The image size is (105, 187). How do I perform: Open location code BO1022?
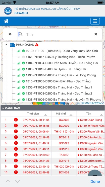64,143
